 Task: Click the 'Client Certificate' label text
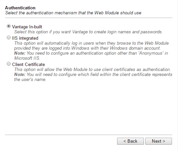pyautogui.click(x=28, y=64)
